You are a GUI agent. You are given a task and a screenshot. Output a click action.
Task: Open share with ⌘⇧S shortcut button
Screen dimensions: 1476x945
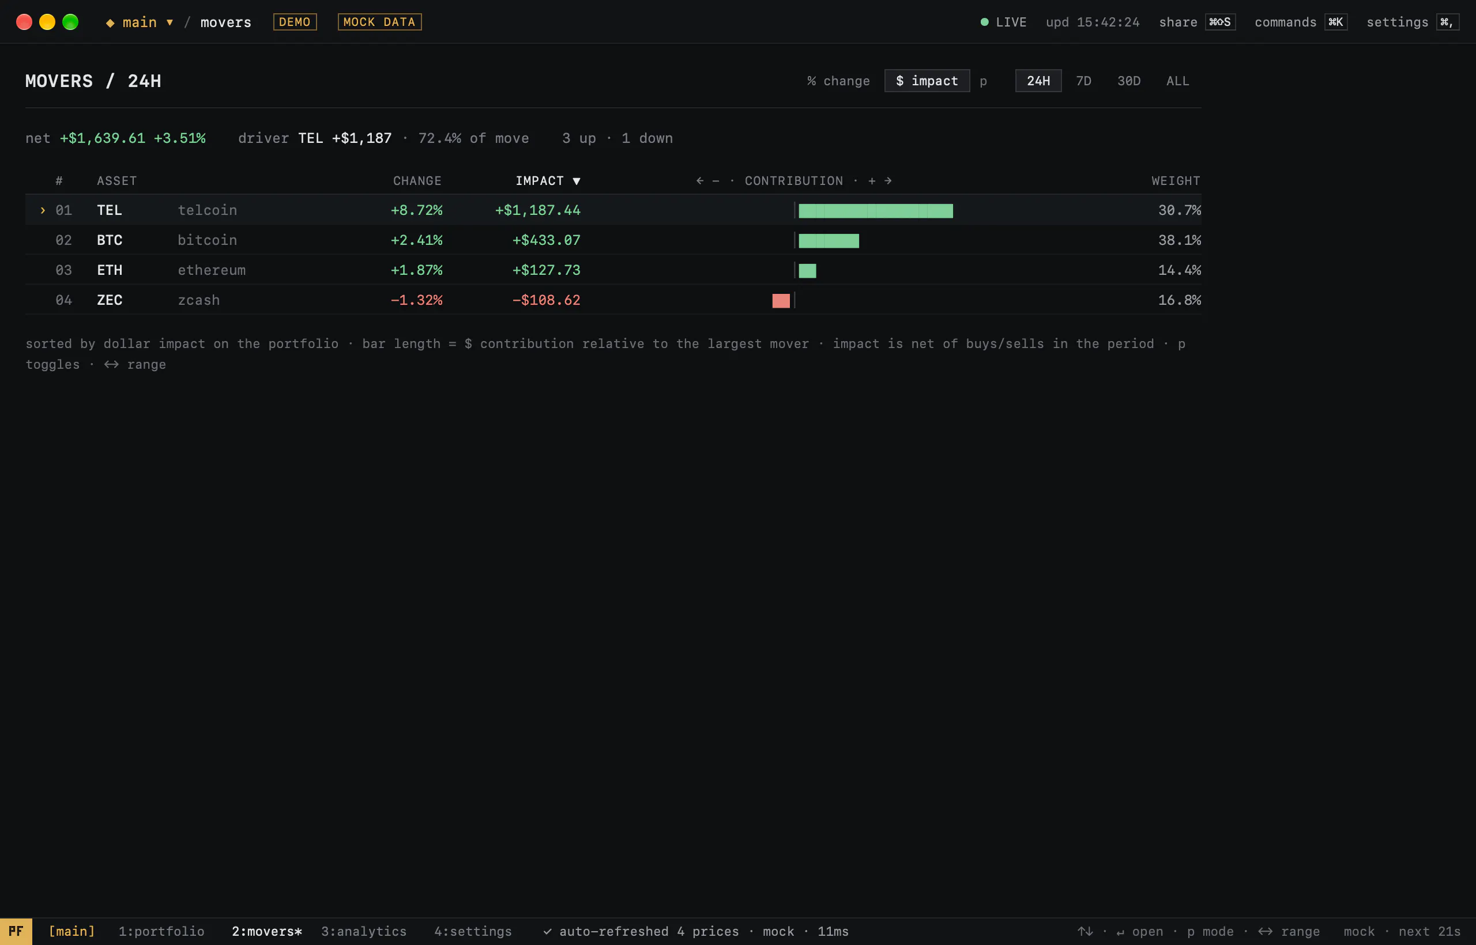[1196, 22]
